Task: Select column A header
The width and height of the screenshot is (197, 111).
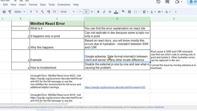Action: pyautogui.click(x=2, y=18)
